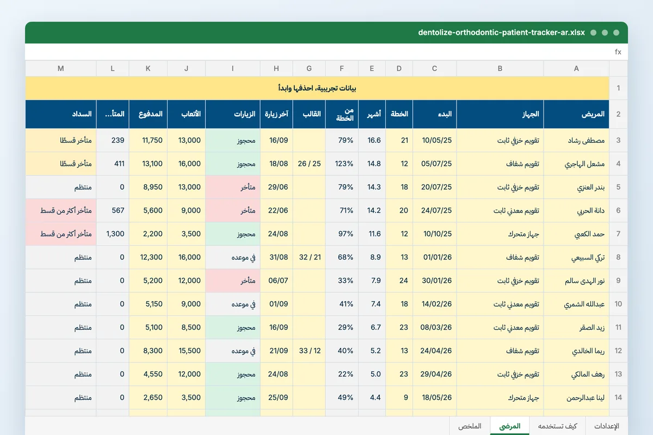This screenshot has height=435, width=653.
Task: Click payment status متأخر قسطًا in row 3
Action: [61, 140]
